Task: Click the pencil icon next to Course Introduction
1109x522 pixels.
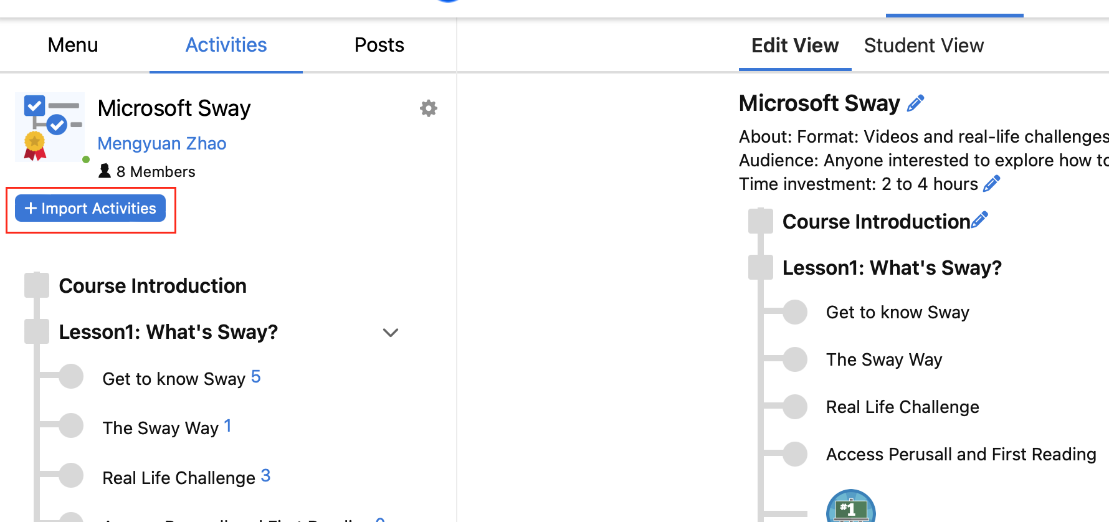Action: (x=979, y=220)
